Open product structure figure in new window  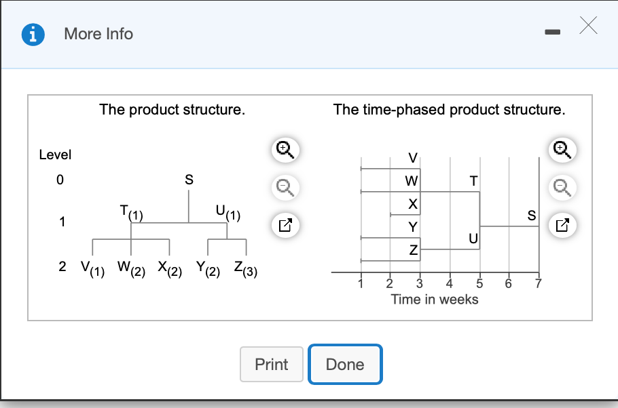285,224
